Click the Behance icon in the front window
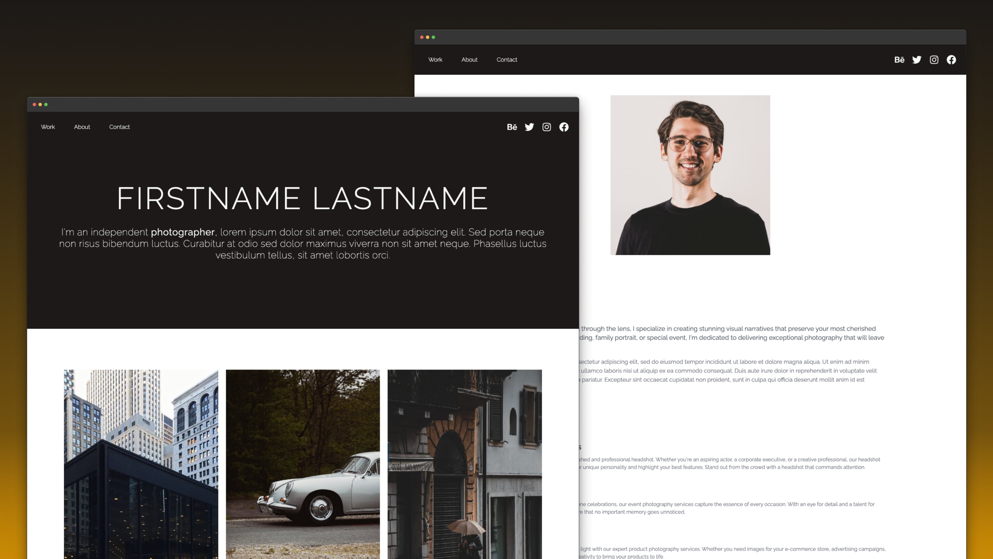This screenshot has width=993, height=559. click(x=512, y=127)
